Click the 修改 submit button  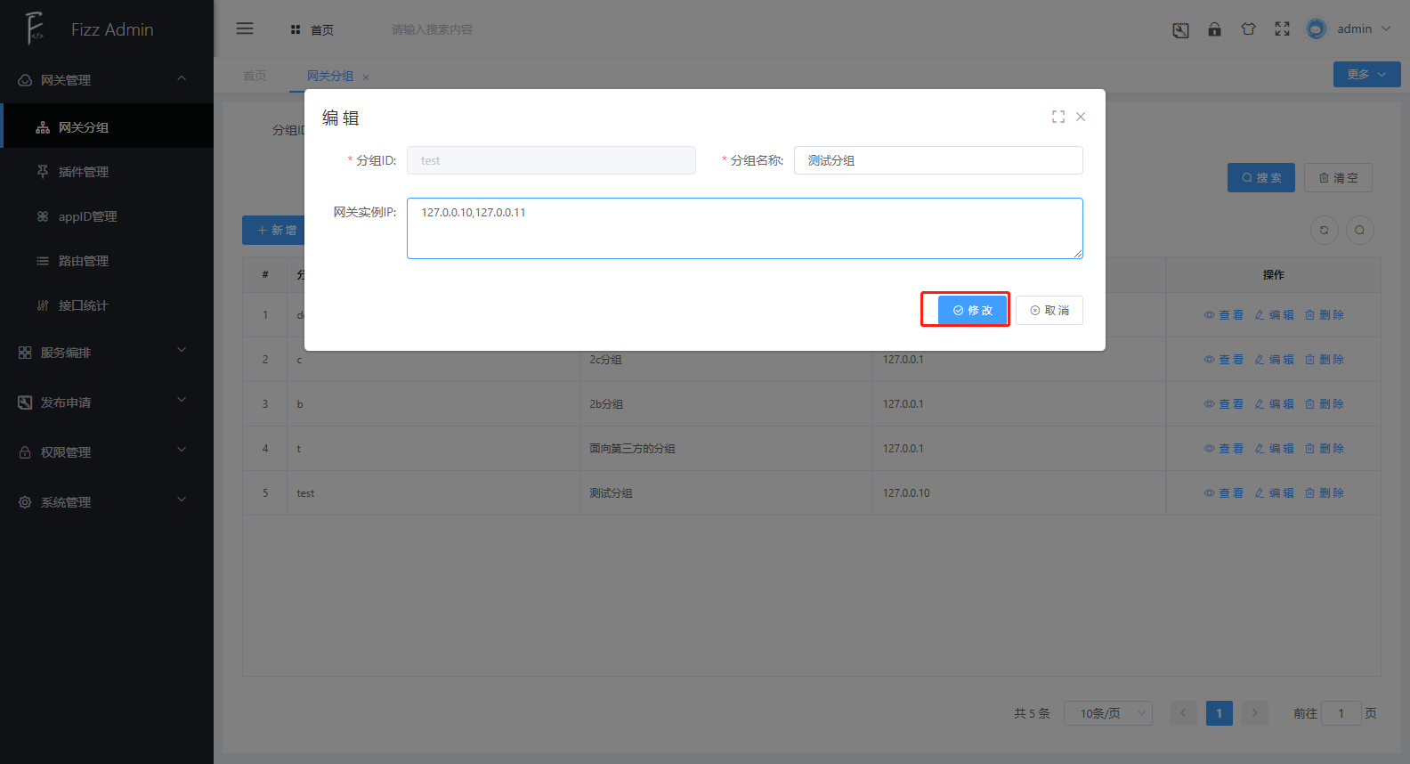point(972,310)
